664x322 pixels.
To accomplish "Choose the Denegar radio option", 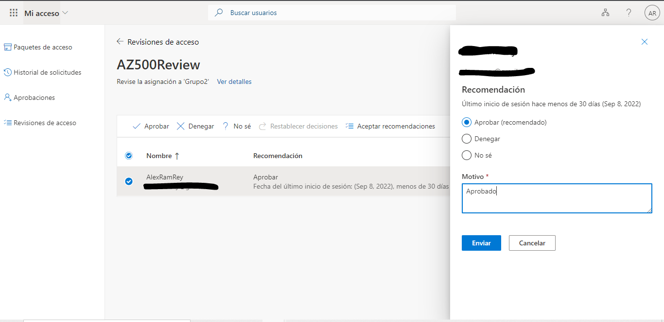I will click(467, 139).
